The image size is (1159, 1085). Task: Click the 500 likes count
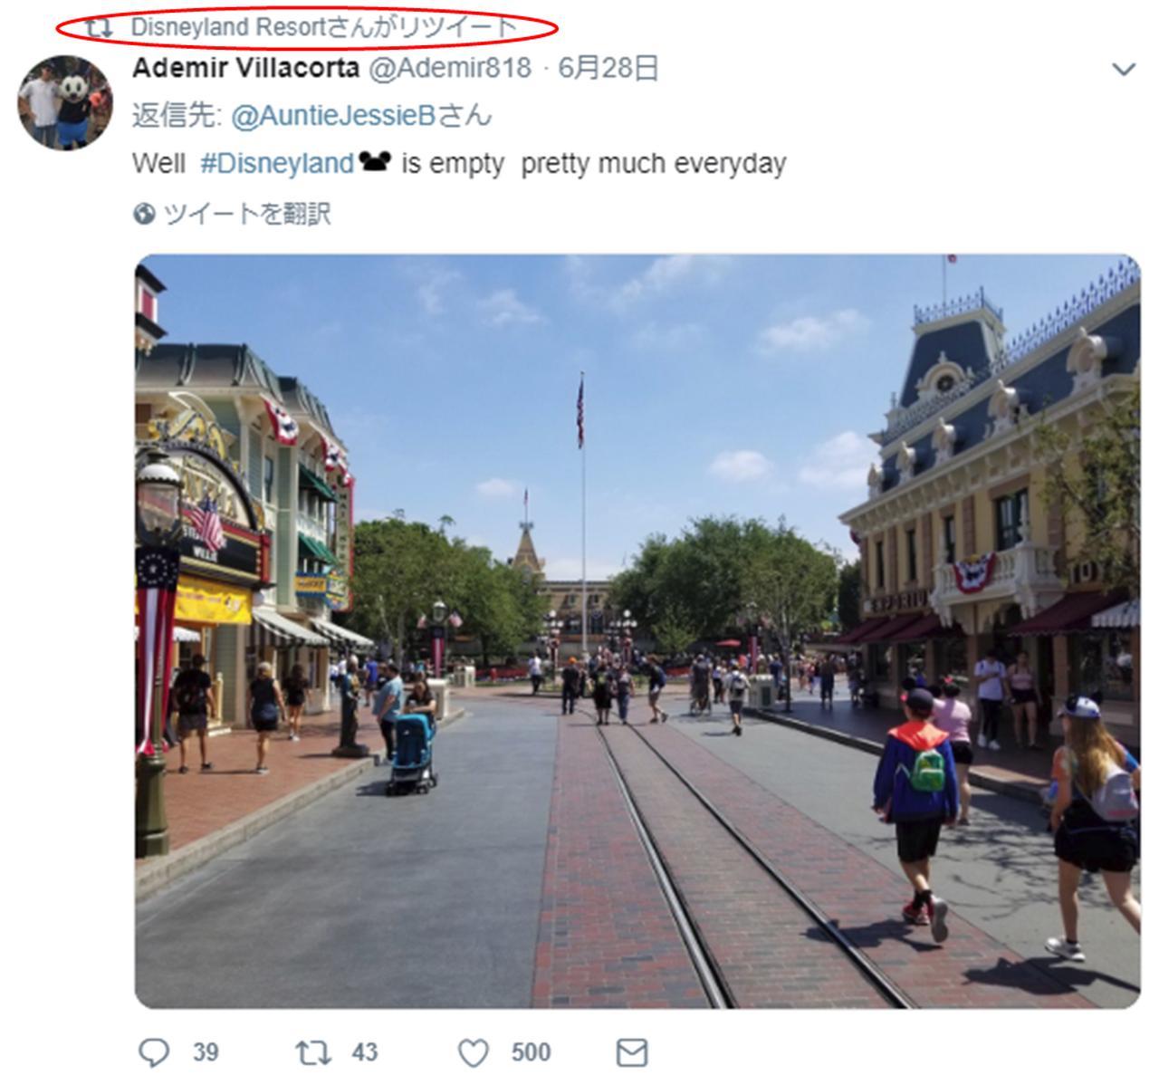point(532,1052)
